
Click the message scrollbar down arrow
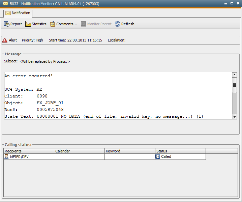click(235, 117)
